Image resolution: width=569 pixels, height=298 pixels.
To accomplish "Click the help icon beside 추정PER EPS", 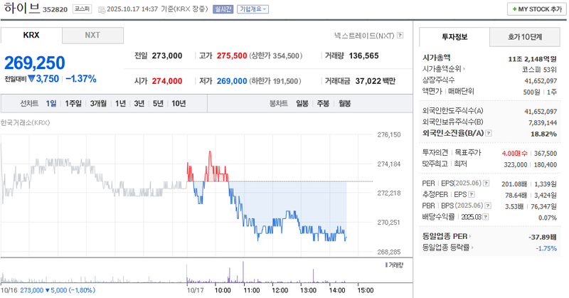I will coord(471,195).
